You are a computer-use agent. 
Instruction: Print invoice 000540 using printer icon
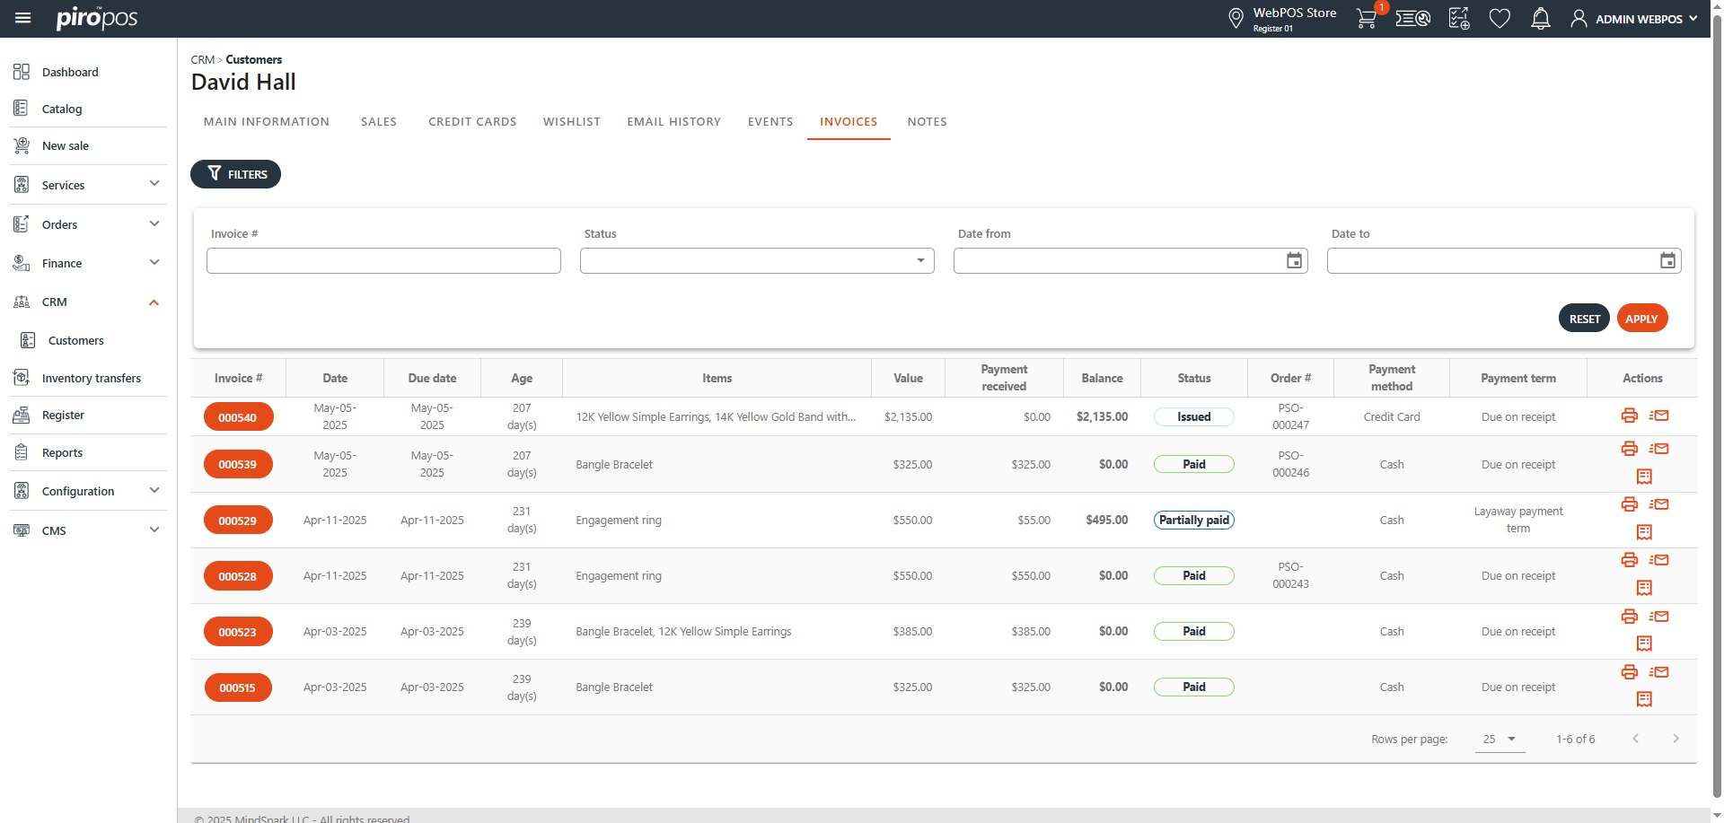pos(1629,416)
